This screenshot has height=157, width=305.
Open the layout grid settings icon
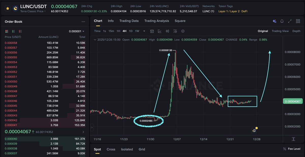click(x=298, y=21)
